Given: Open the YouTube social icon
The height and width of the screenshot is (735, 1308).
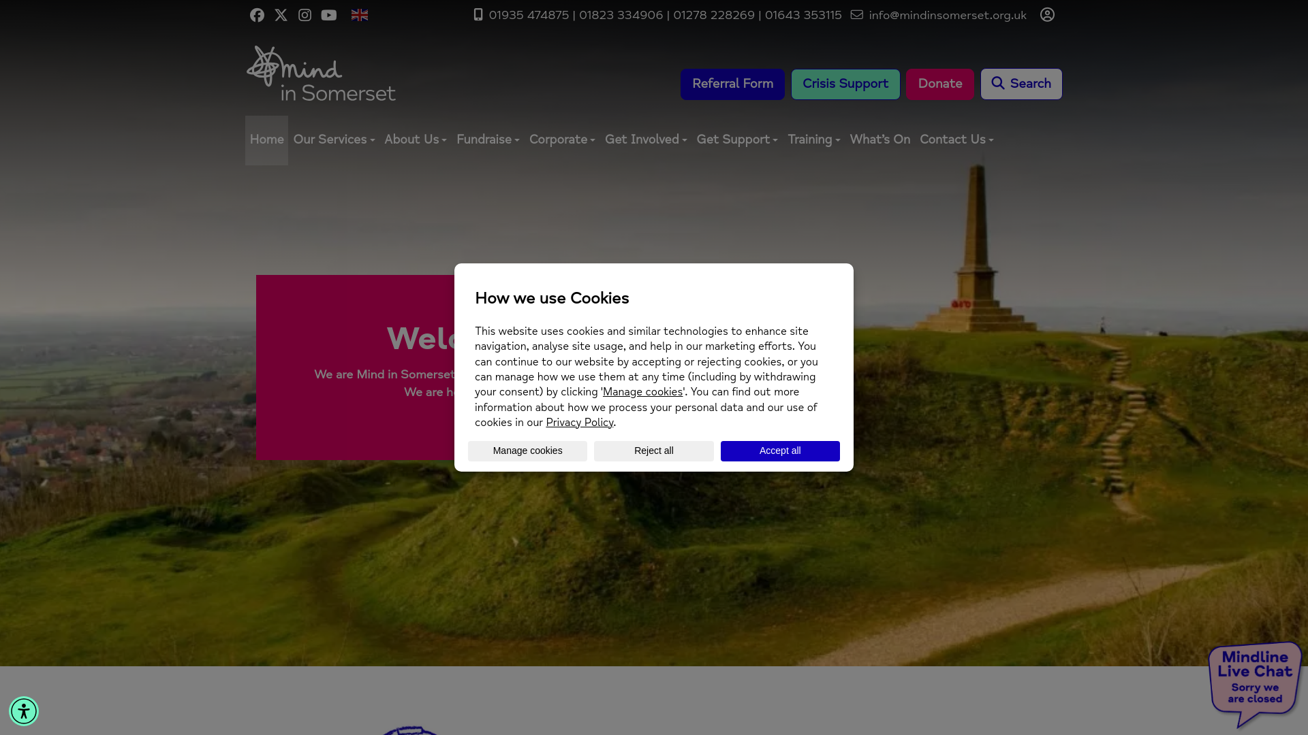Looking at the screenshot, I should (x=329, y=15).
